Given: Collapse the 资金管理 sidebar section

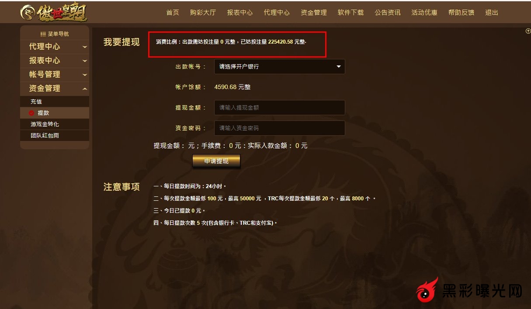Looking at the screenshot, I should coord(55,89).
